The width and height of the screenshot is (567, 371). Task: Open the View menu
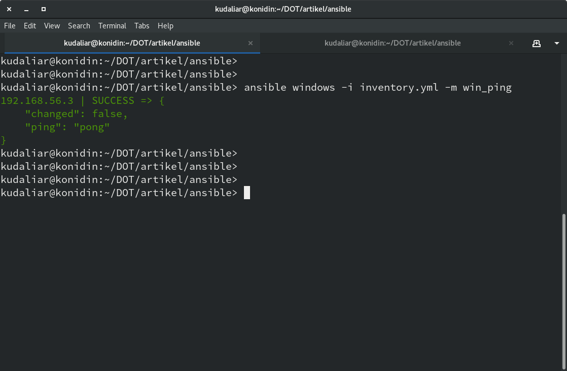click(x=52, y=26)
